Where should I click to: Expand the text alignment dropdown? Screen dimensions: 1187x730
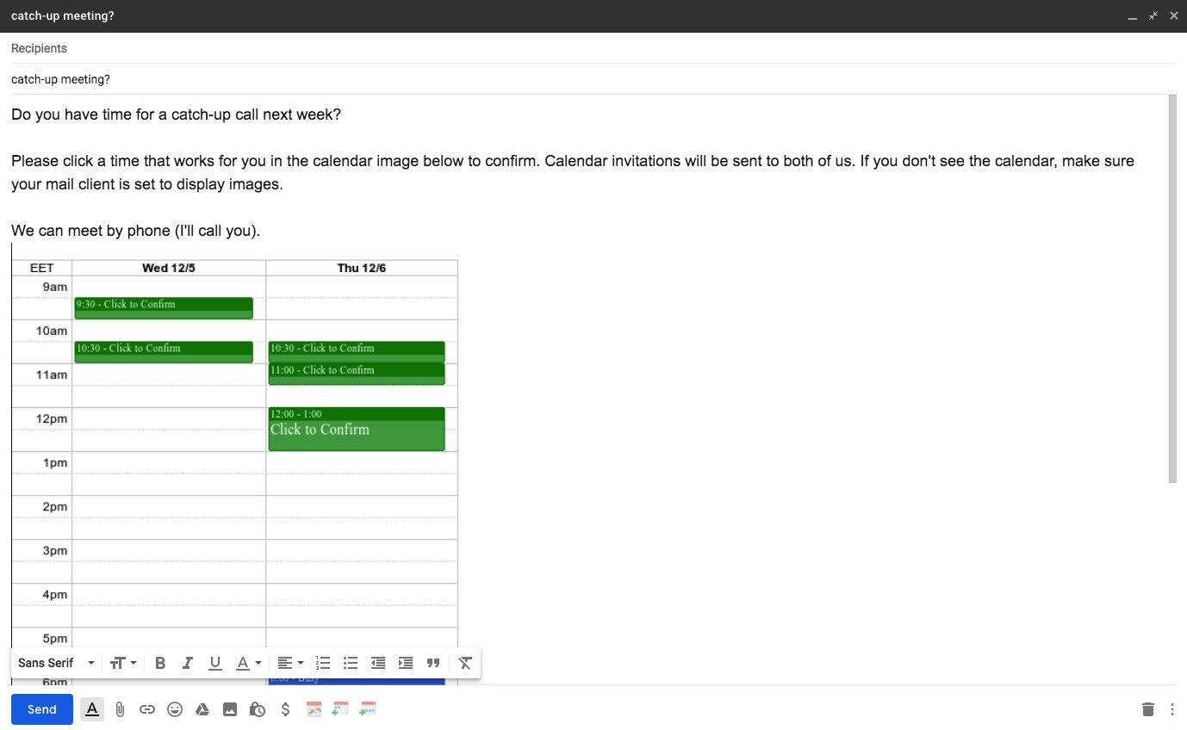pyautogui.click(x=290, y=663)
